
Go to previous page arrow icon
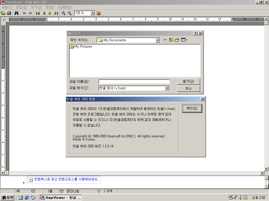pos(44,13)
